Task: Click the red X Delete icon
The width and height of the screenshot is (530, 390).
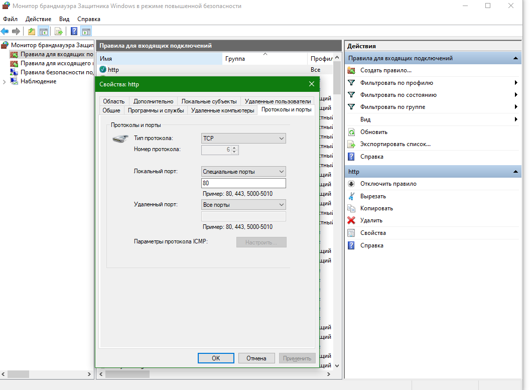Action: pos(351,220)
